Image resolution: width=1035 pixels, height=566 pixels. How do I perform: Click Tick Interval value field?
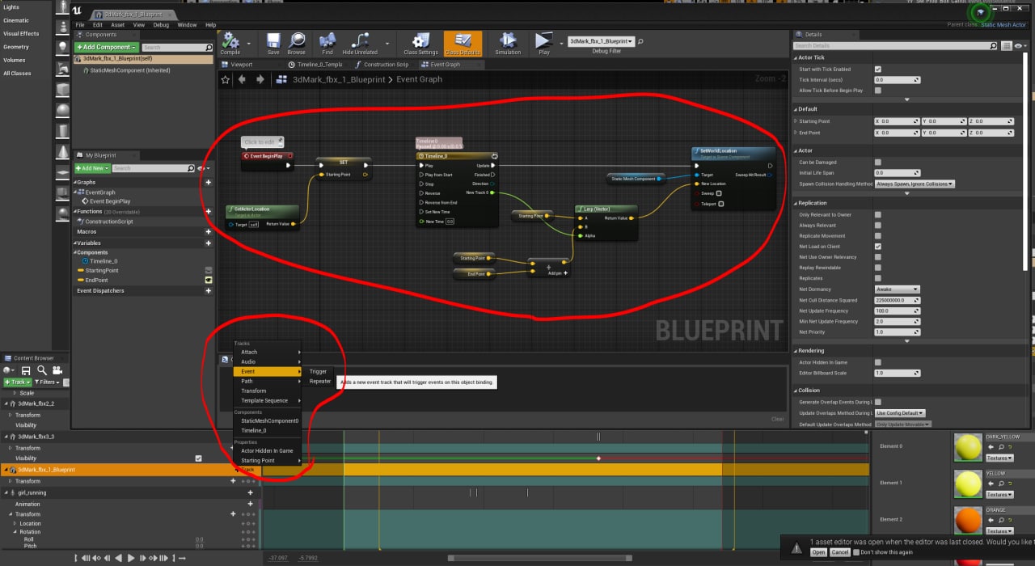coord(898,80)
